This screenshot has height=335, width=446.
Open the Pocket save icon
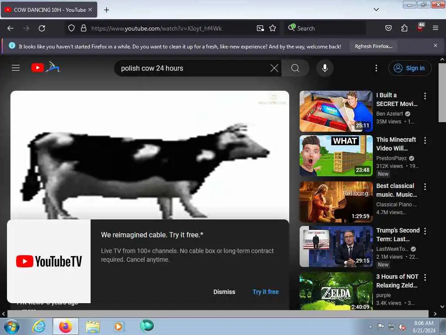(388, 28)
